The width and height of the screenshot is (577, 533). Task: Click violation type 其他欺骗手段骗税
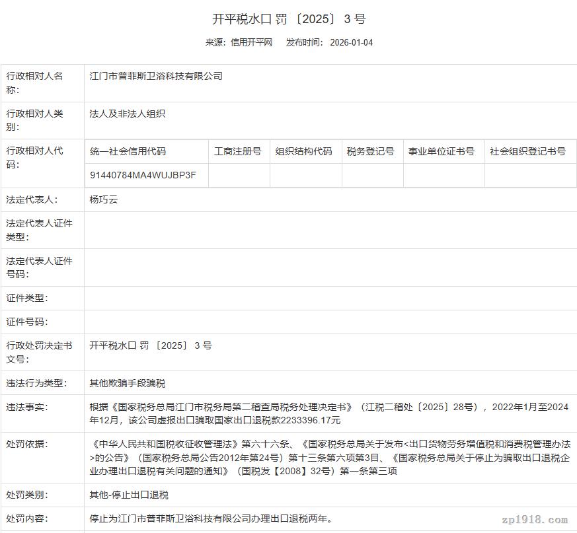click(x=128, y=383)
